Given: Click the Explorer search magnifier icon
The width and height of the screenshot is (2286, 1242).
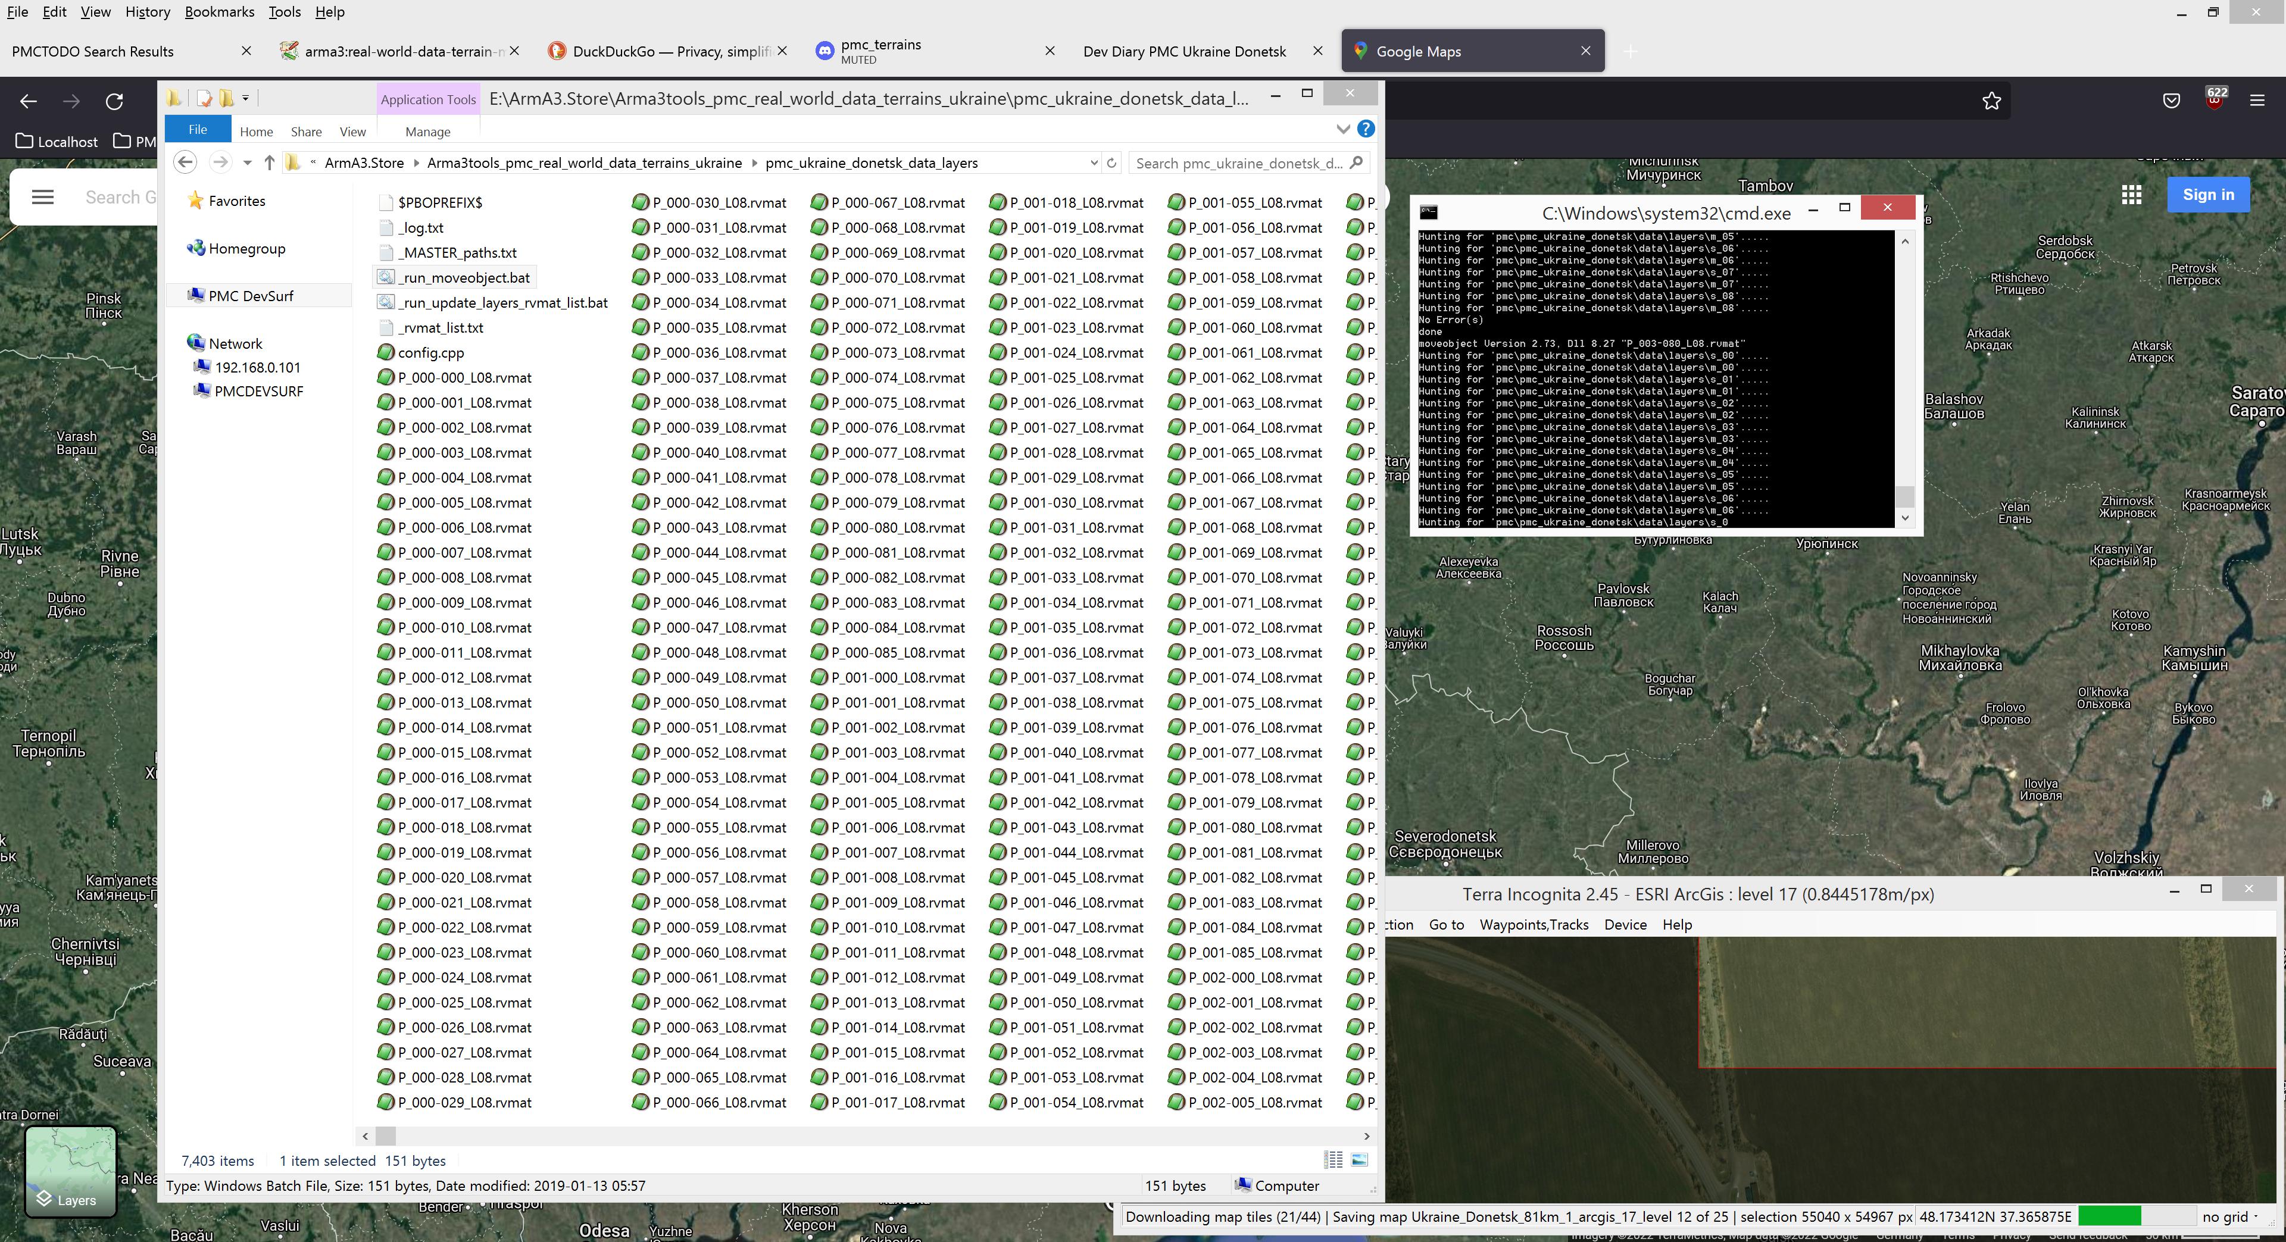Looking at the screenshot, I should click(x=1356, y=162).
